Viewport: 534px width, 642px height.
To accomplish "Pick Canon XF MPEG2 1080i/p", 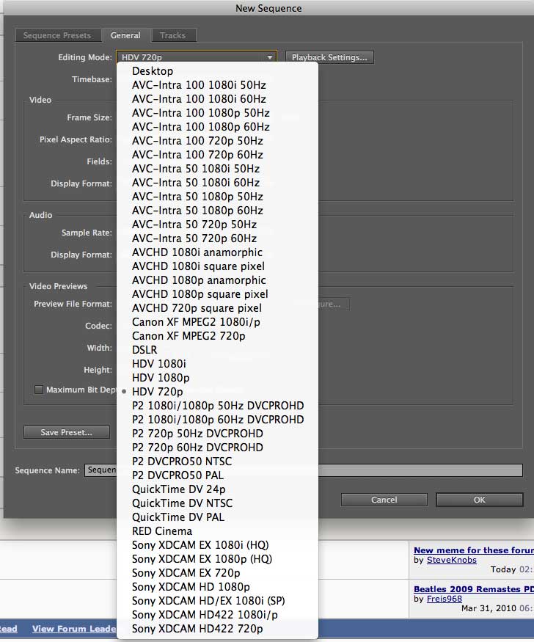I will 217,322.
